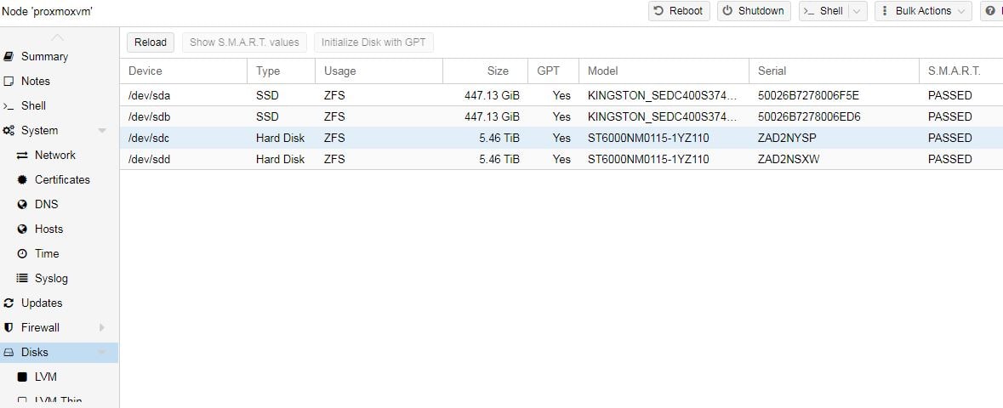The width and height of the screenshot is (1003, 408).
Task: Click the Shutdown power icon
Action: (727, 11)
